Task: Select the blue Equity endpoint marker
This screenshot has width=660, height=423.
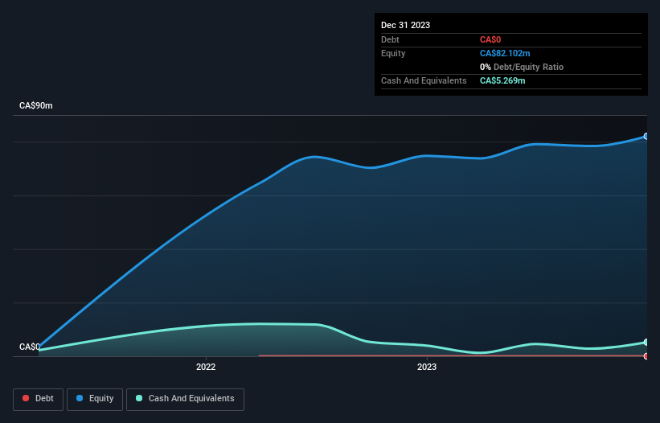Action: [646, 137]
